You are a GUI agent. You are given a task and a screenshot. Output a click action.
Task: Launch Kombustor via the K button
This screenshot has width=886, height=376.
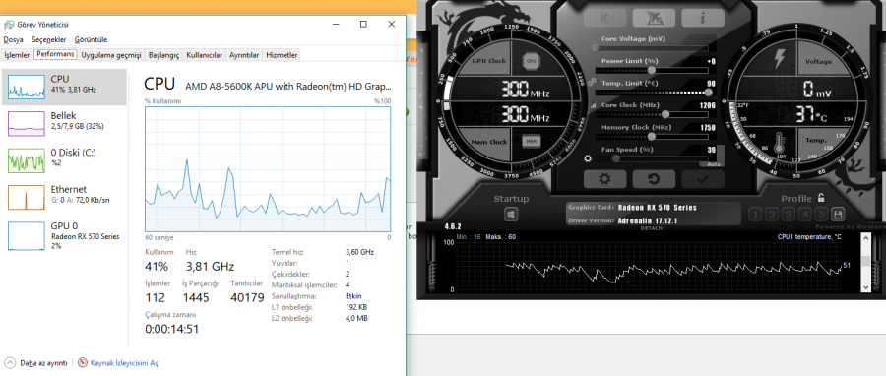point(604,18)
